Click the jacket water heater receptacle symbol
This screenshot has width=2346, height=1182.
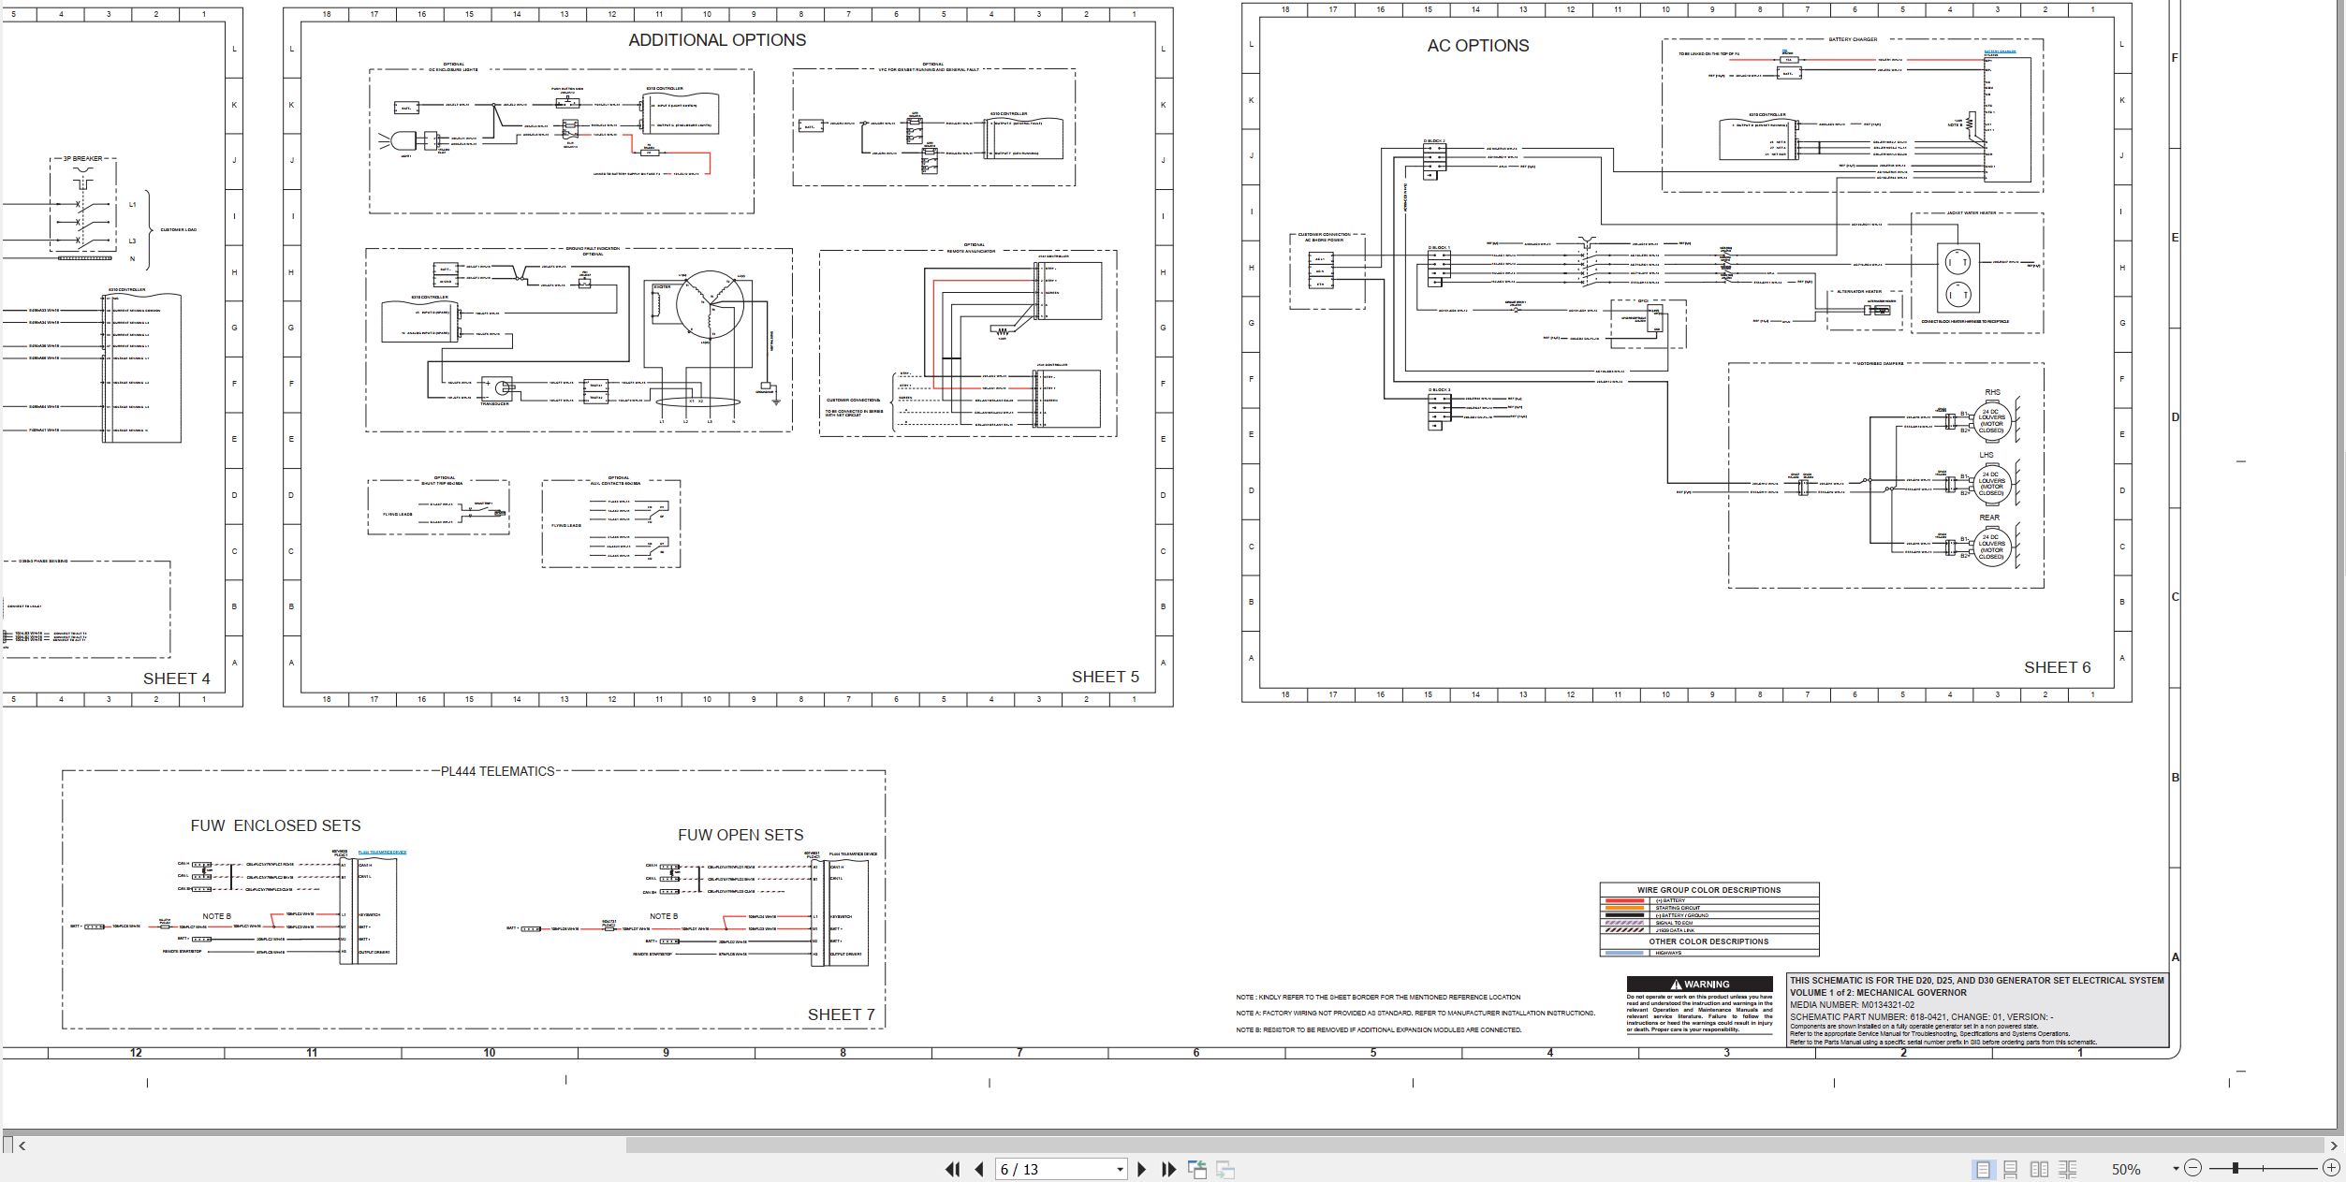(x=1957, y=278)
